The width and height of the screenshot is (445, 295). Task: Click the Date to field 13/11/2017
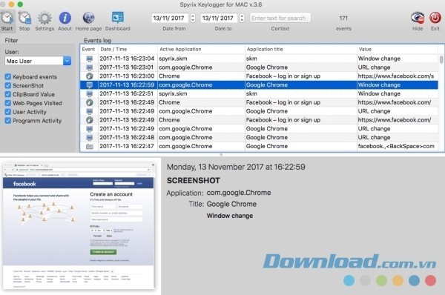[x=219, y=18]
